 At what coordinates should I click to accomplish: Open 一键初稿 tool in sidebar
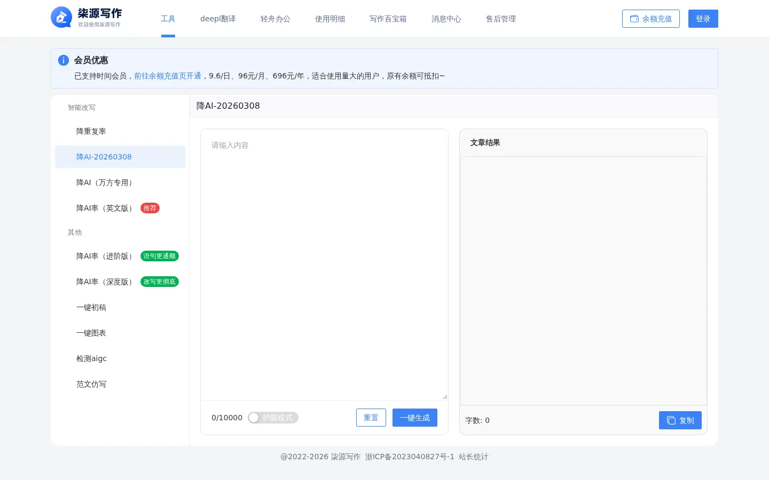pyautogui.click(x=120, y=307)
